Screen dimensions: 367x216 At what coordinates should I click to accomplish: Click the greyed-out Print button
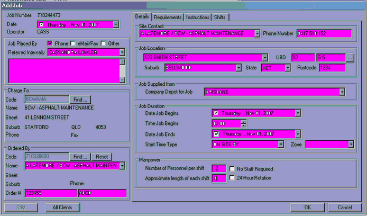pos(21,208)
